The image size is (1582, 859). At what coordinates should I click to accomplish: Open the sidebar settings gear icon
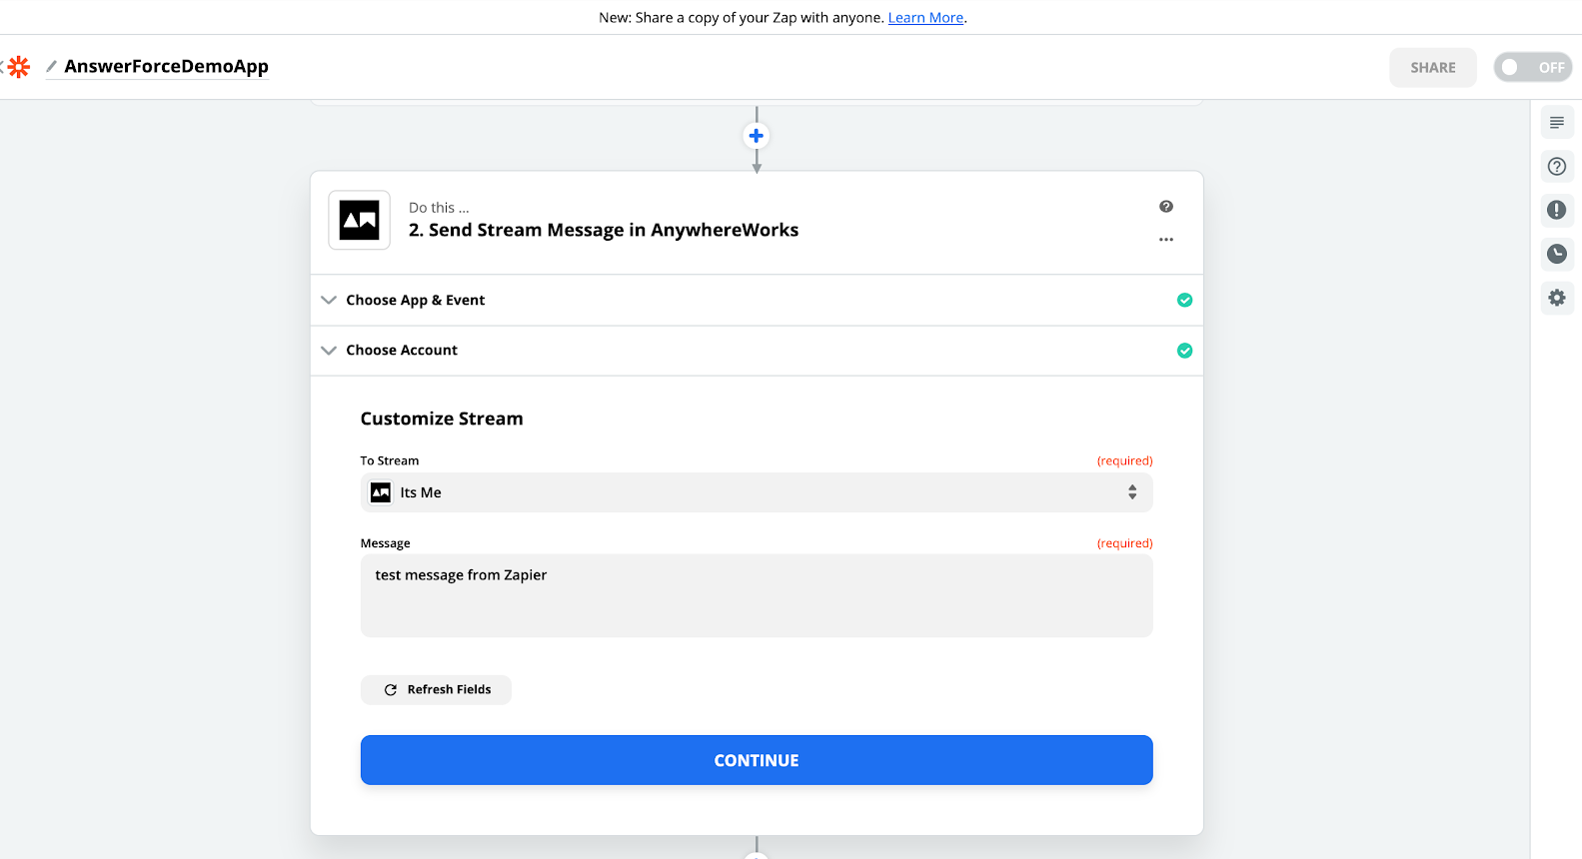click(1556, 298)
